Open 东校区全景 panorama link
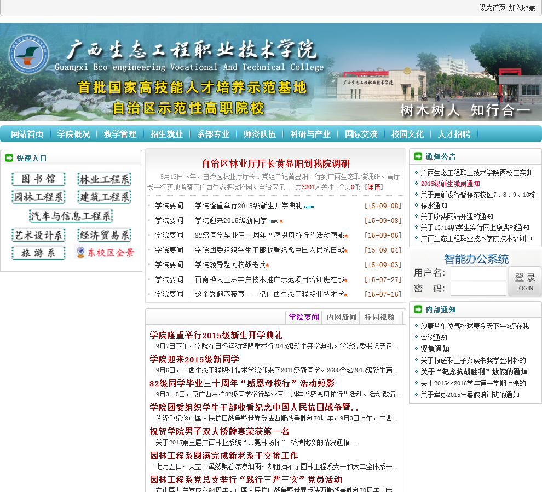Viewport: 542px width, 492px height. click(x=111, y=253)
